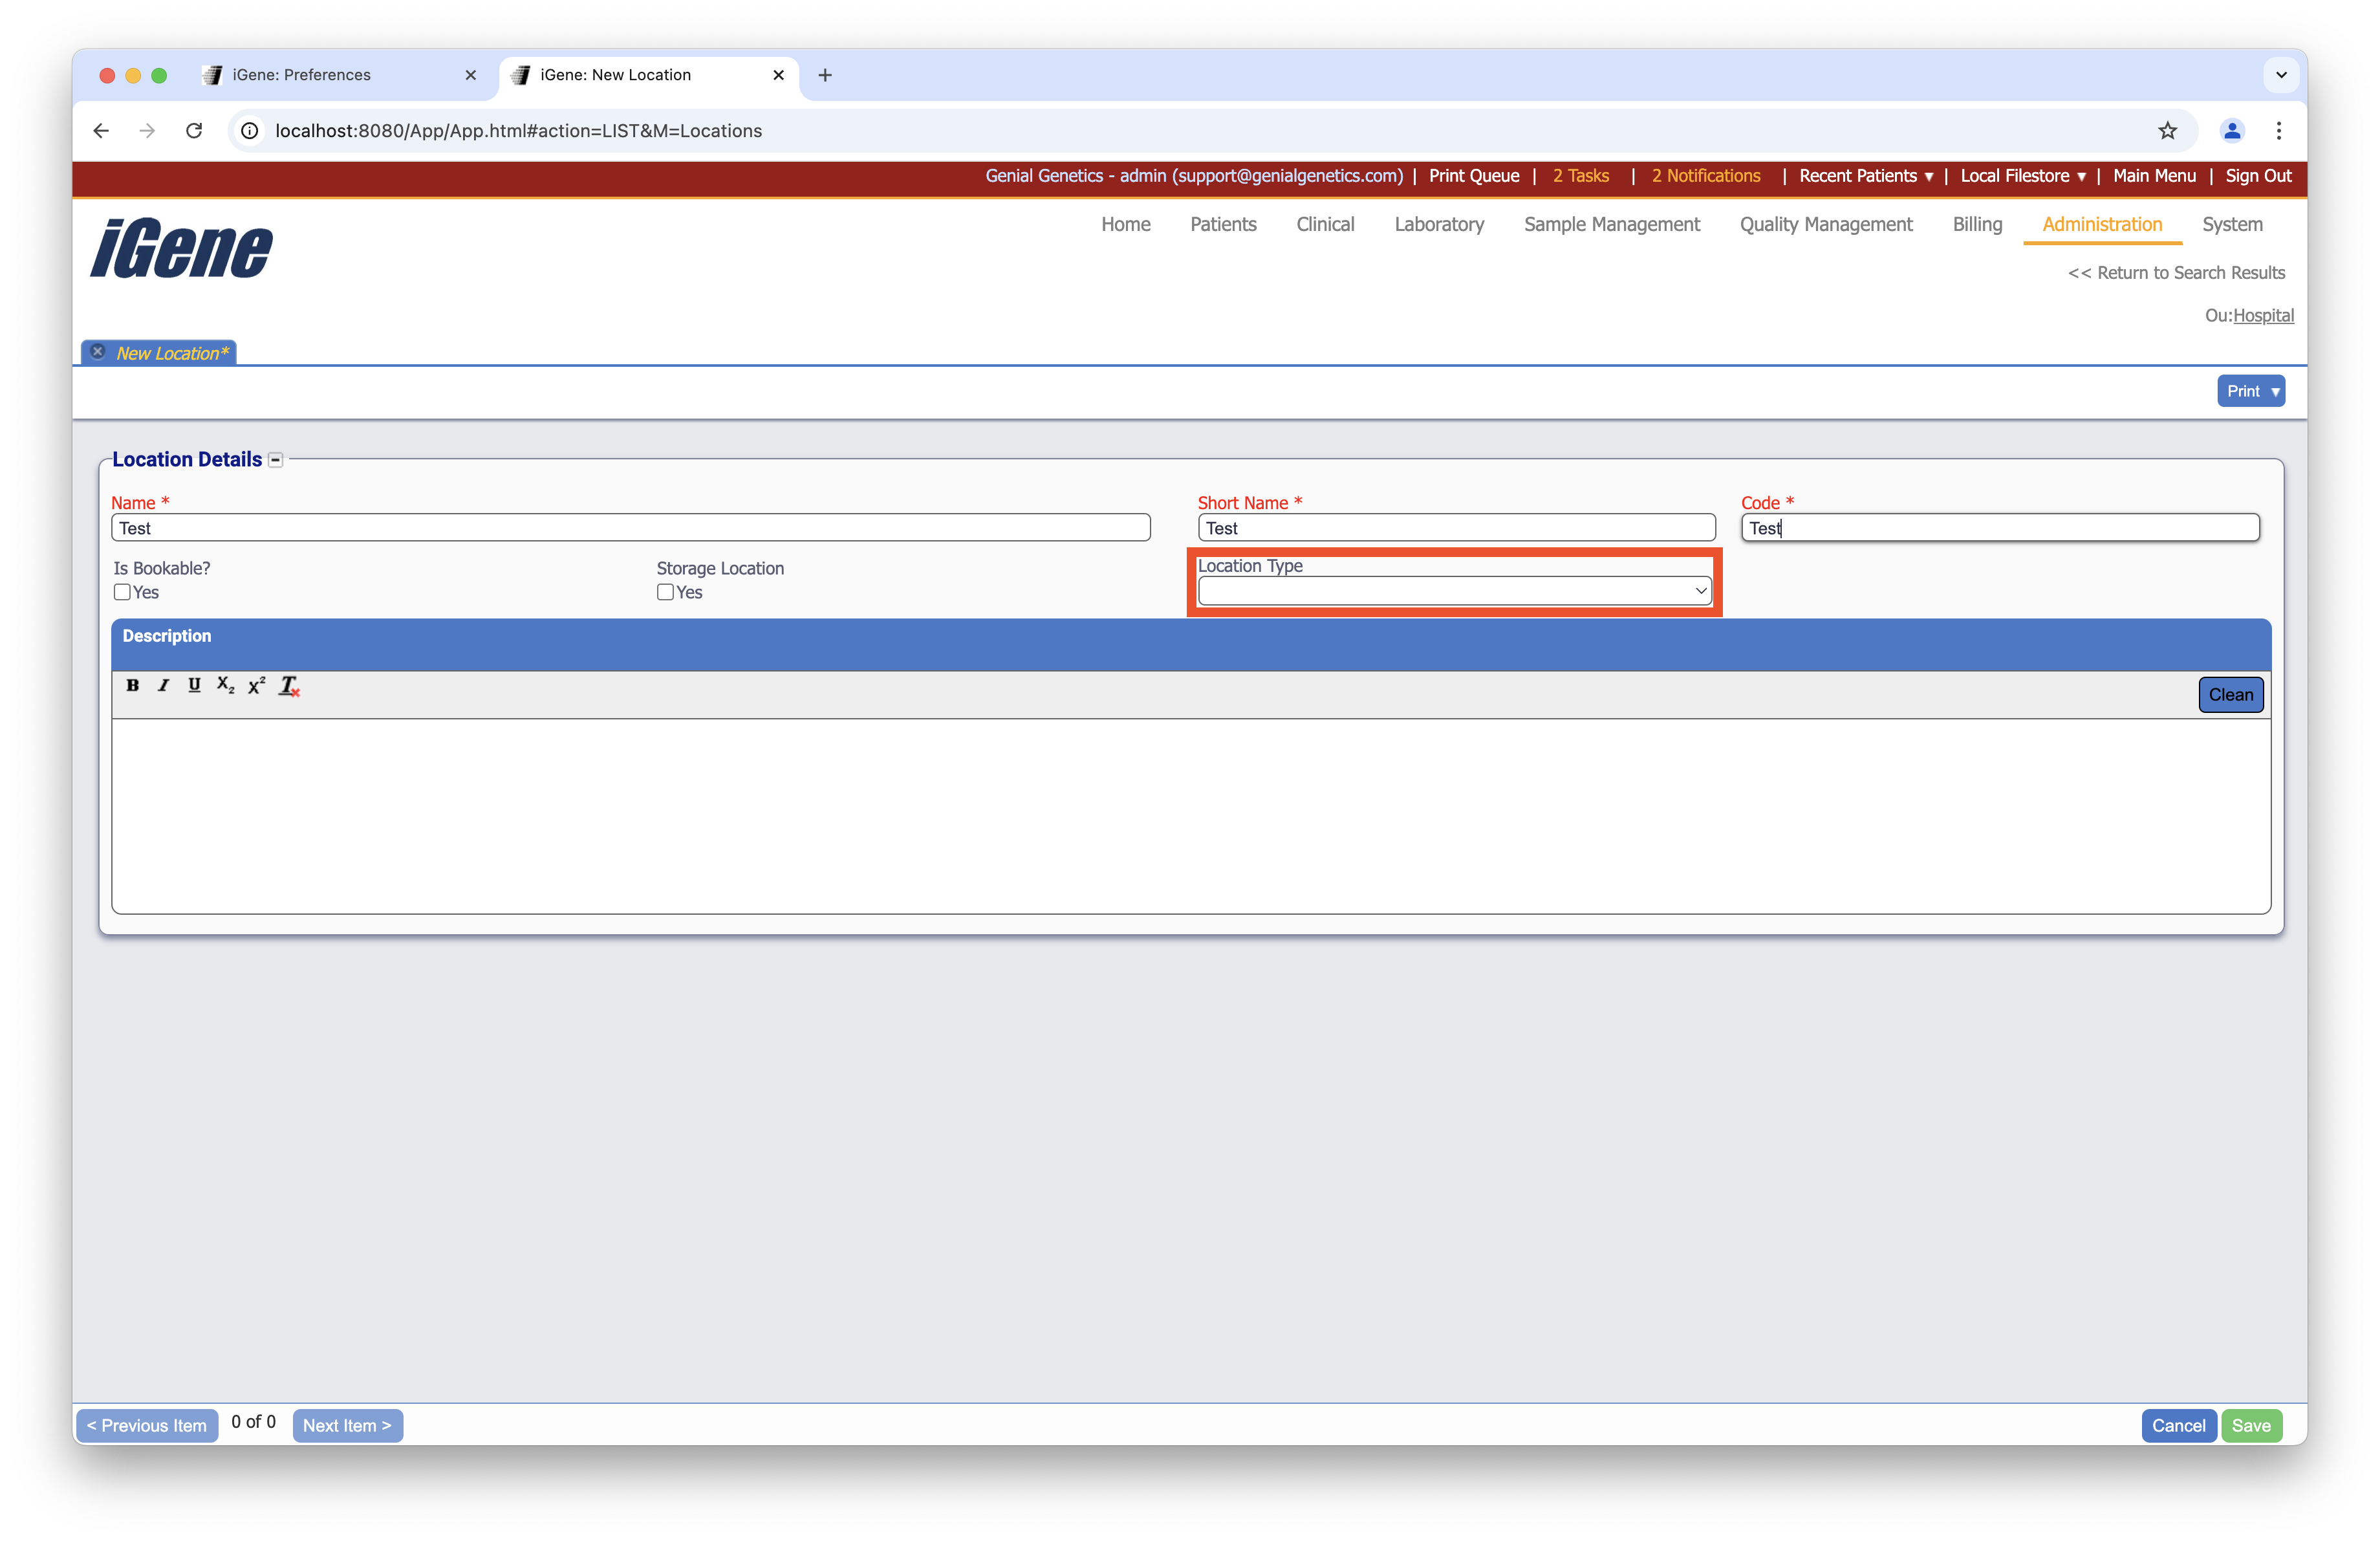
Task: Switch to iGene: Preferences browser tab
Action: pos(301,75)
